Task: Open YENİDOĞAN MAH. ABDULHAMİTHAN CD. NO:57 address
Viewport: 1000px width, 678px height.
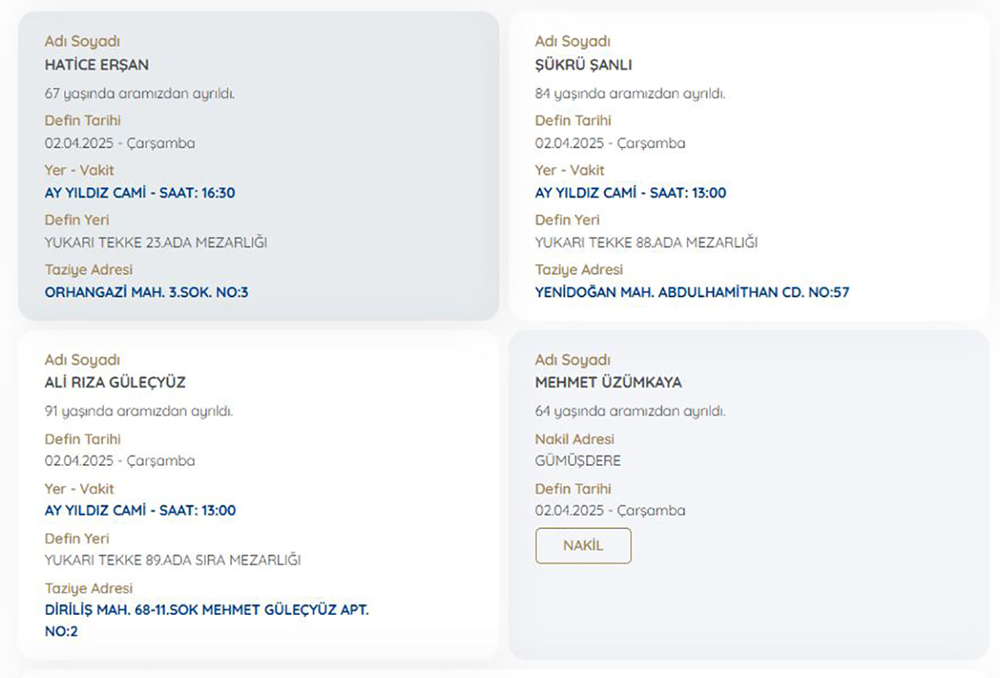Action: point(692,293)
